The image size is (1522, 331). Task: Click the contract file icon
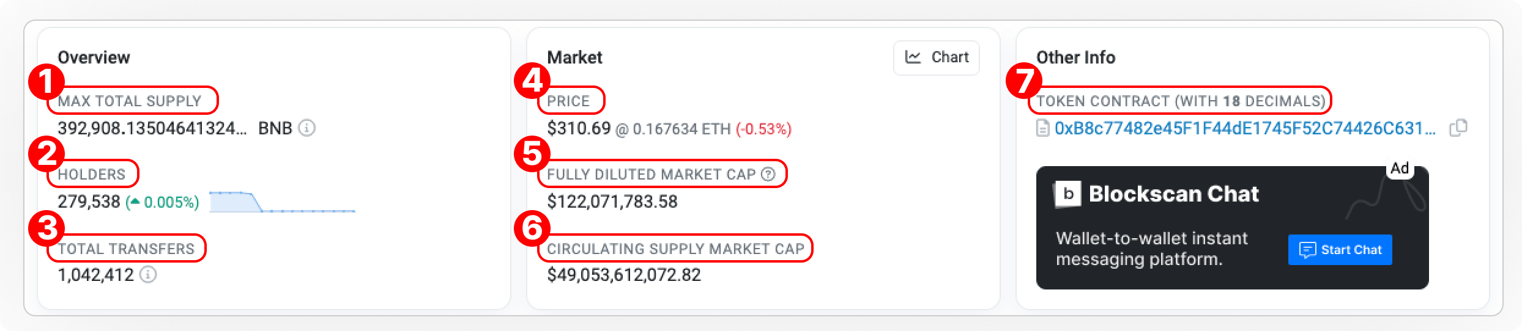(1043, 128)
